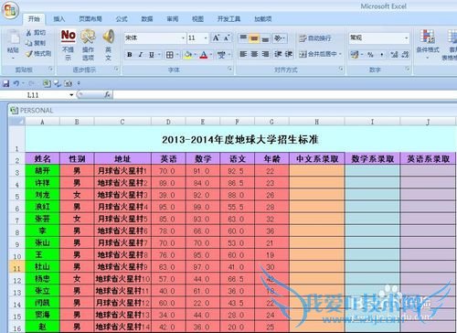The width and height of the screenshot is (457, 333).
Task: Click the Merge & Center (合并后居中) button
Action: (x=318, y=54)
